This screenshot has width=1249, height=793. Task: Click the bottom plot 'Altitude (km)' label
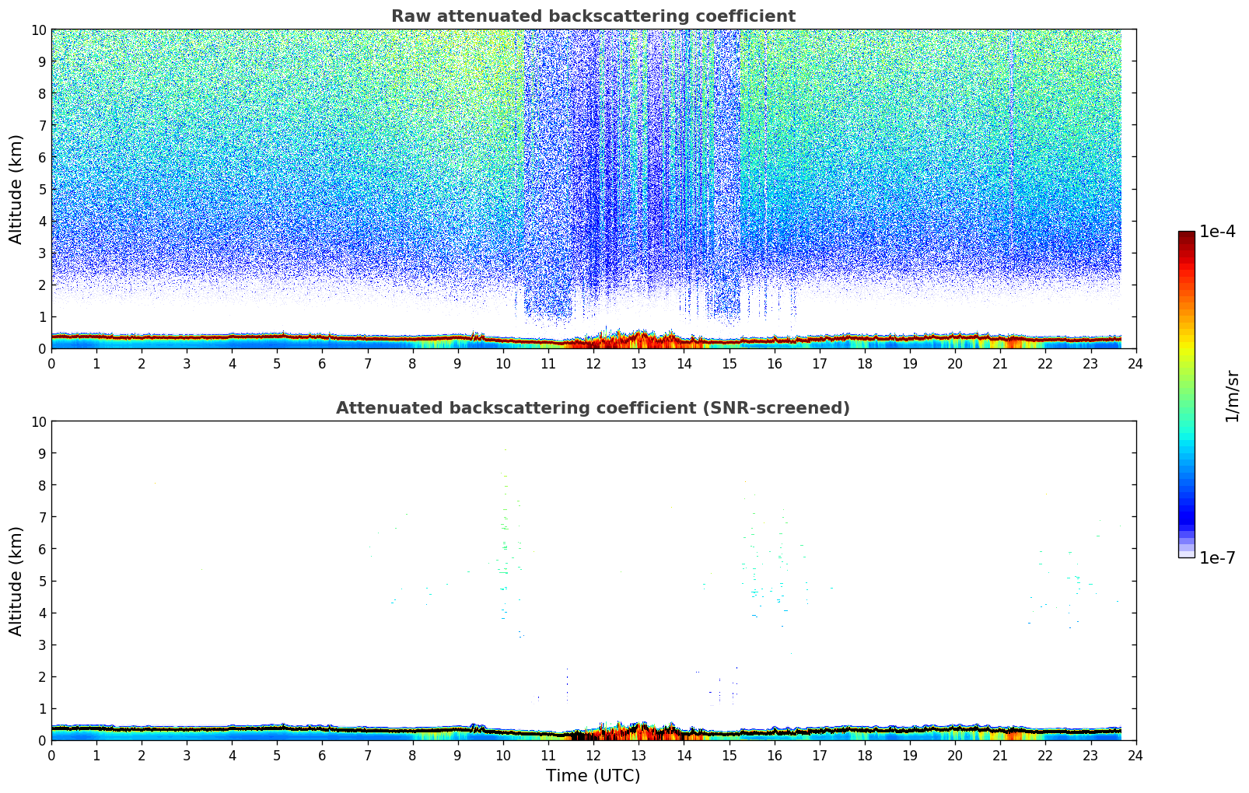click(16, 581)
